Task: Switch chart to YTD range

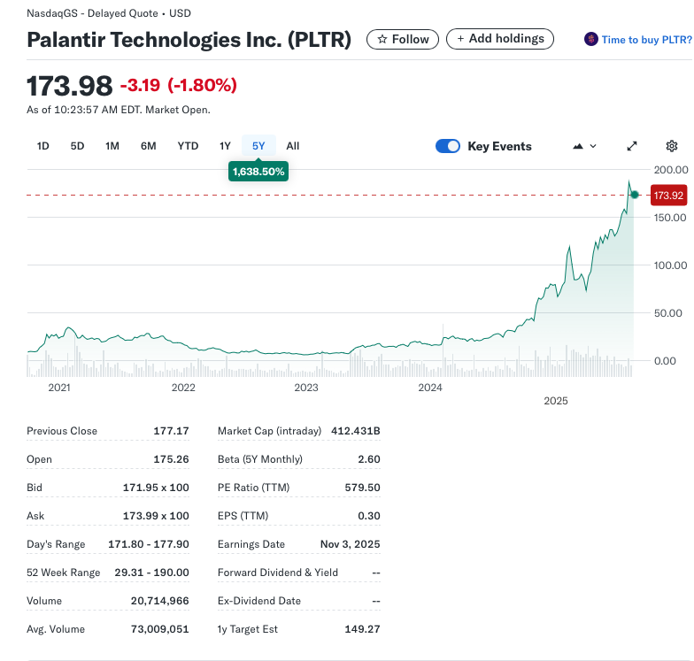Action: point(188,146)
